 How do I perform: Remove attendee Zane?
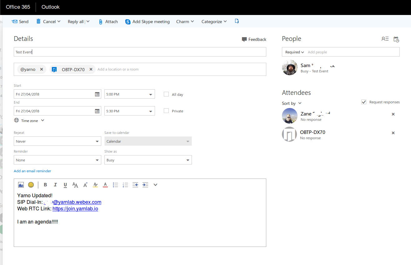(393, 114)
